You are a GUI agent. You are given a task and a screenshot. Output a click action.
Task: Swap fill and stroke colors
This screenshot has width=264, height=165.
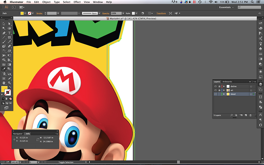click(10, 87)
